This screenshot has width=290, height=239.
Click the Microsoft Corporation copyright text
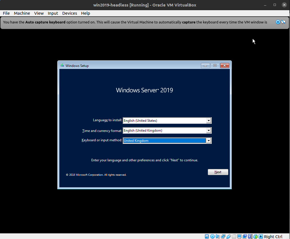coord(96,175)
